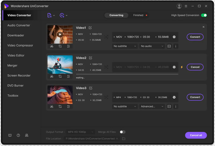This screenshot has height=146, width=215.
Task: Open output settings gear for Video2
Action: [174, 67]
